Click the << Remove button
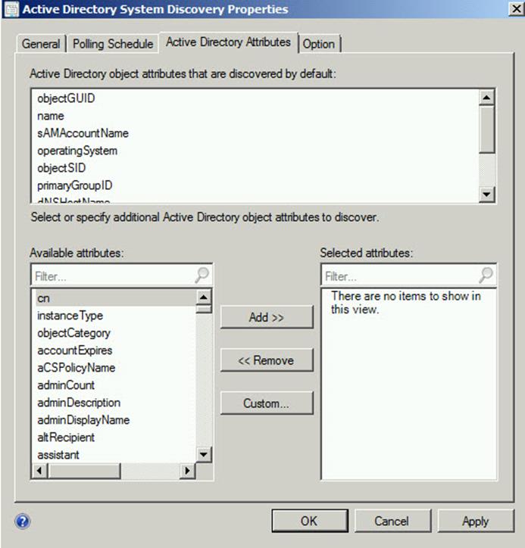The height and width of the screenshot is (548, 525). click(267, 360)
